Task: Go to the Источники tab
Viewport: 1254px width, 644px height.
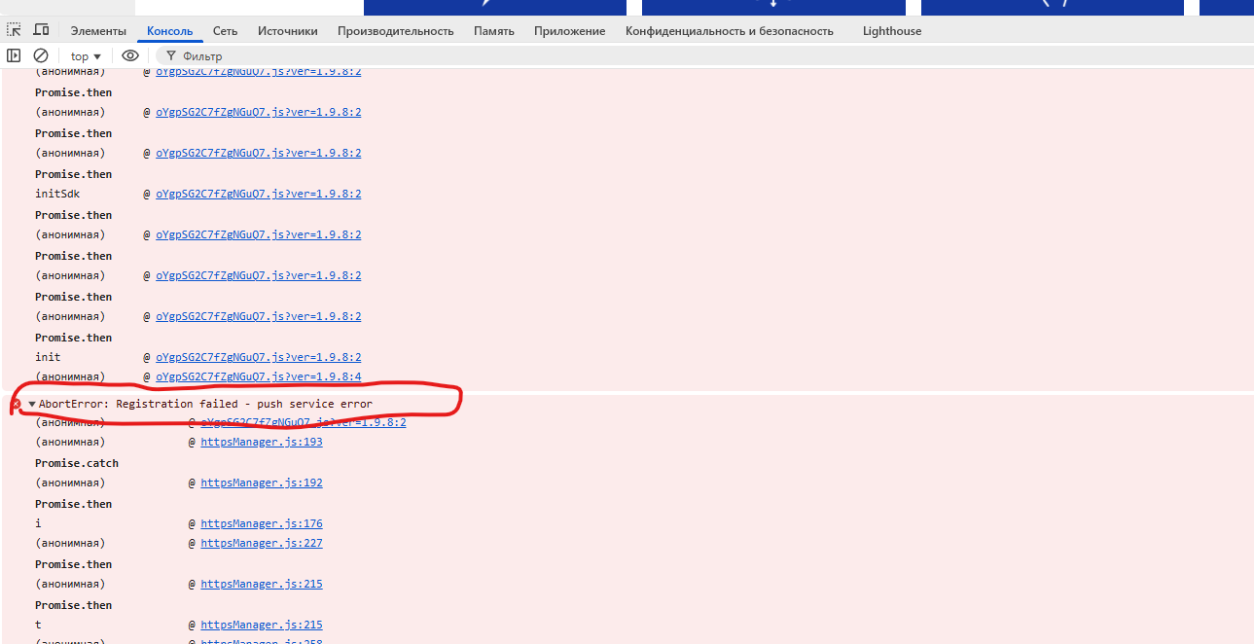Action: click(x=287, y=31)
